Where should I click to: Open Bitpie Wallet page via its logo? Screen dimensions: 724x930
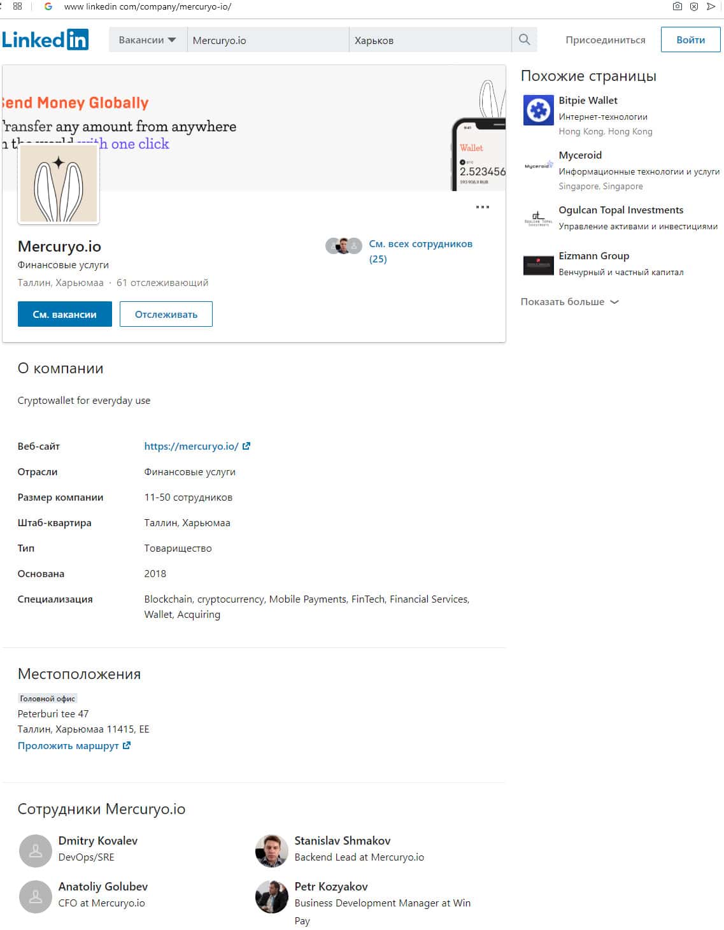click(538, 110)
